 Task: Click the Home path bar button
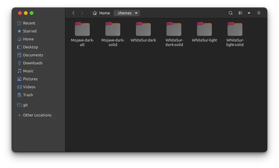coord(101,13)
